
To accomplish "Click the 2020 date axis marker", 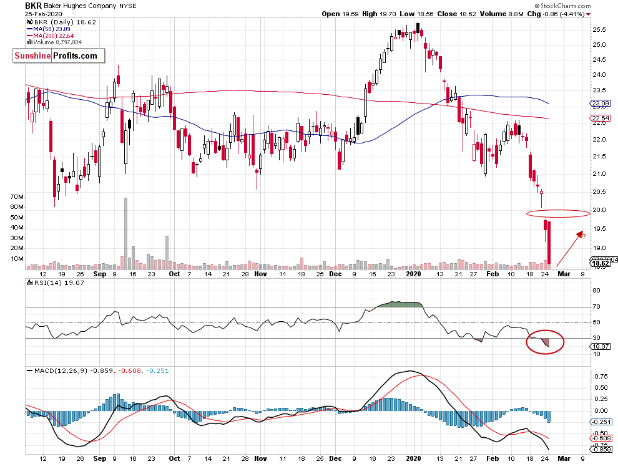I will (x=414, y=274).
